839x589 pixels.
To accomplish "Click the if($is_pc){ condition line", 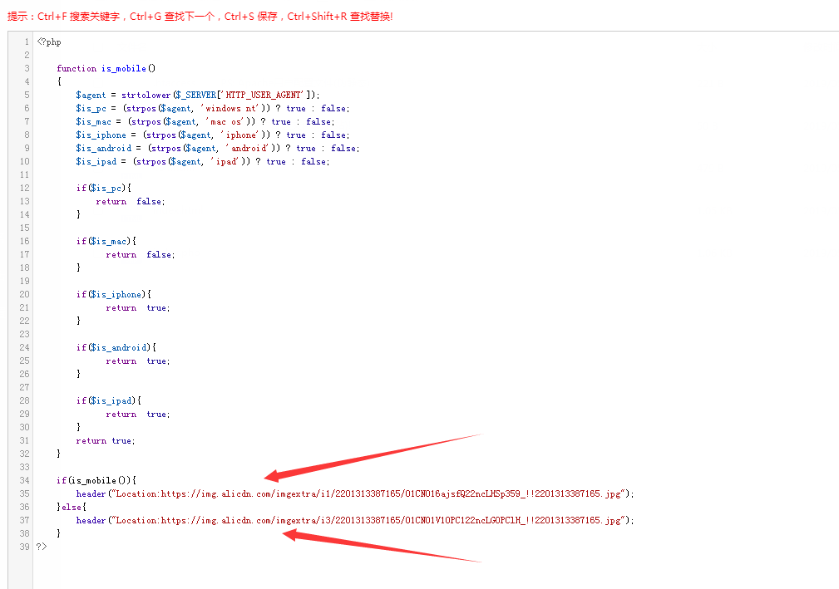I will coord(104,188).
